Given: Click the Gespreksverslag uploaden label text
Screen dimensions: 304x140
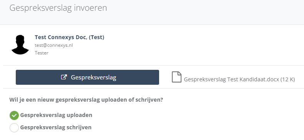Looking at the screenshot, I should [x=56, y=115].
